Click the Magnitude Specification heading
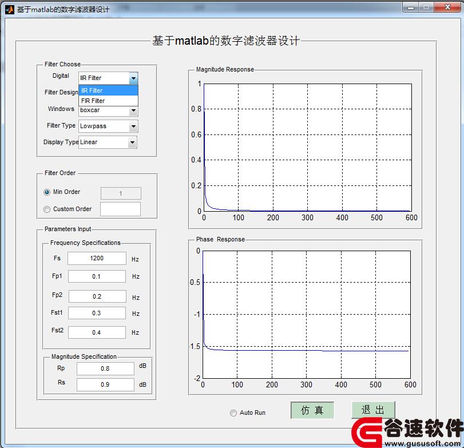The width and height of the screenshot is (464, 448). pos(84,356)
